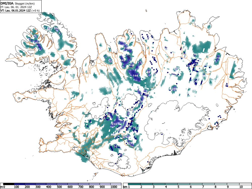
Task: Click the '202' visibility value in the Westfjords
Action: tap(38, 43)
